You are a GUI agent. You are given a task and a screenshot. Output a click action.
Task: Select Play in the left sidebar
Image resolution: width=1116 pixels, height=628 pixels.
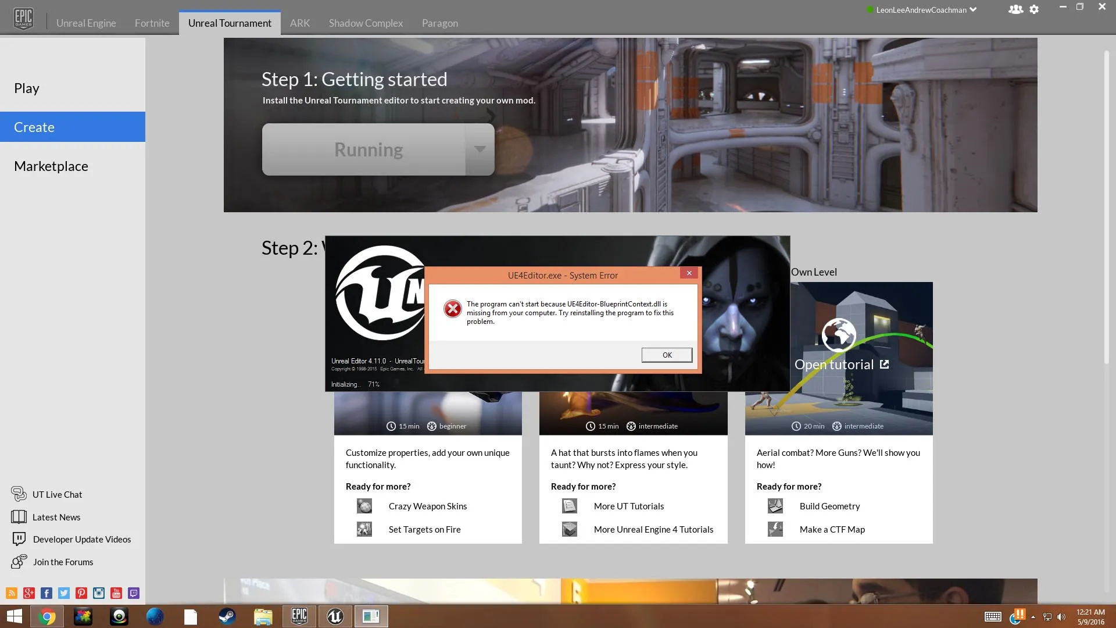click(x=73, y=88)
